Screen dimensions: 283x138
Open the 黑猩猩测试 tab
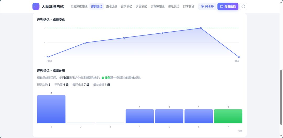[157, 7]
